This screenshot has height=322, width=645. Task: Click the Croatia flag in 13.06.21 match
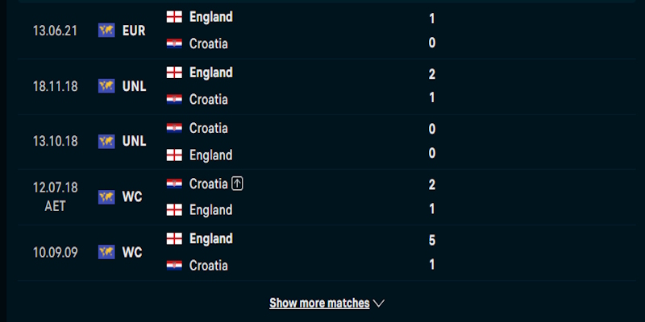174,43
